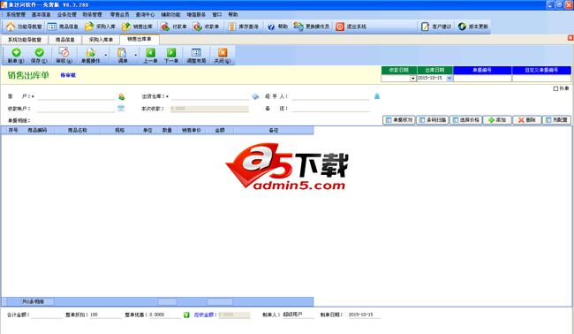574x334 pixels.
Task: Click the 出货仓库 input field
Action: tap(210, 96)
